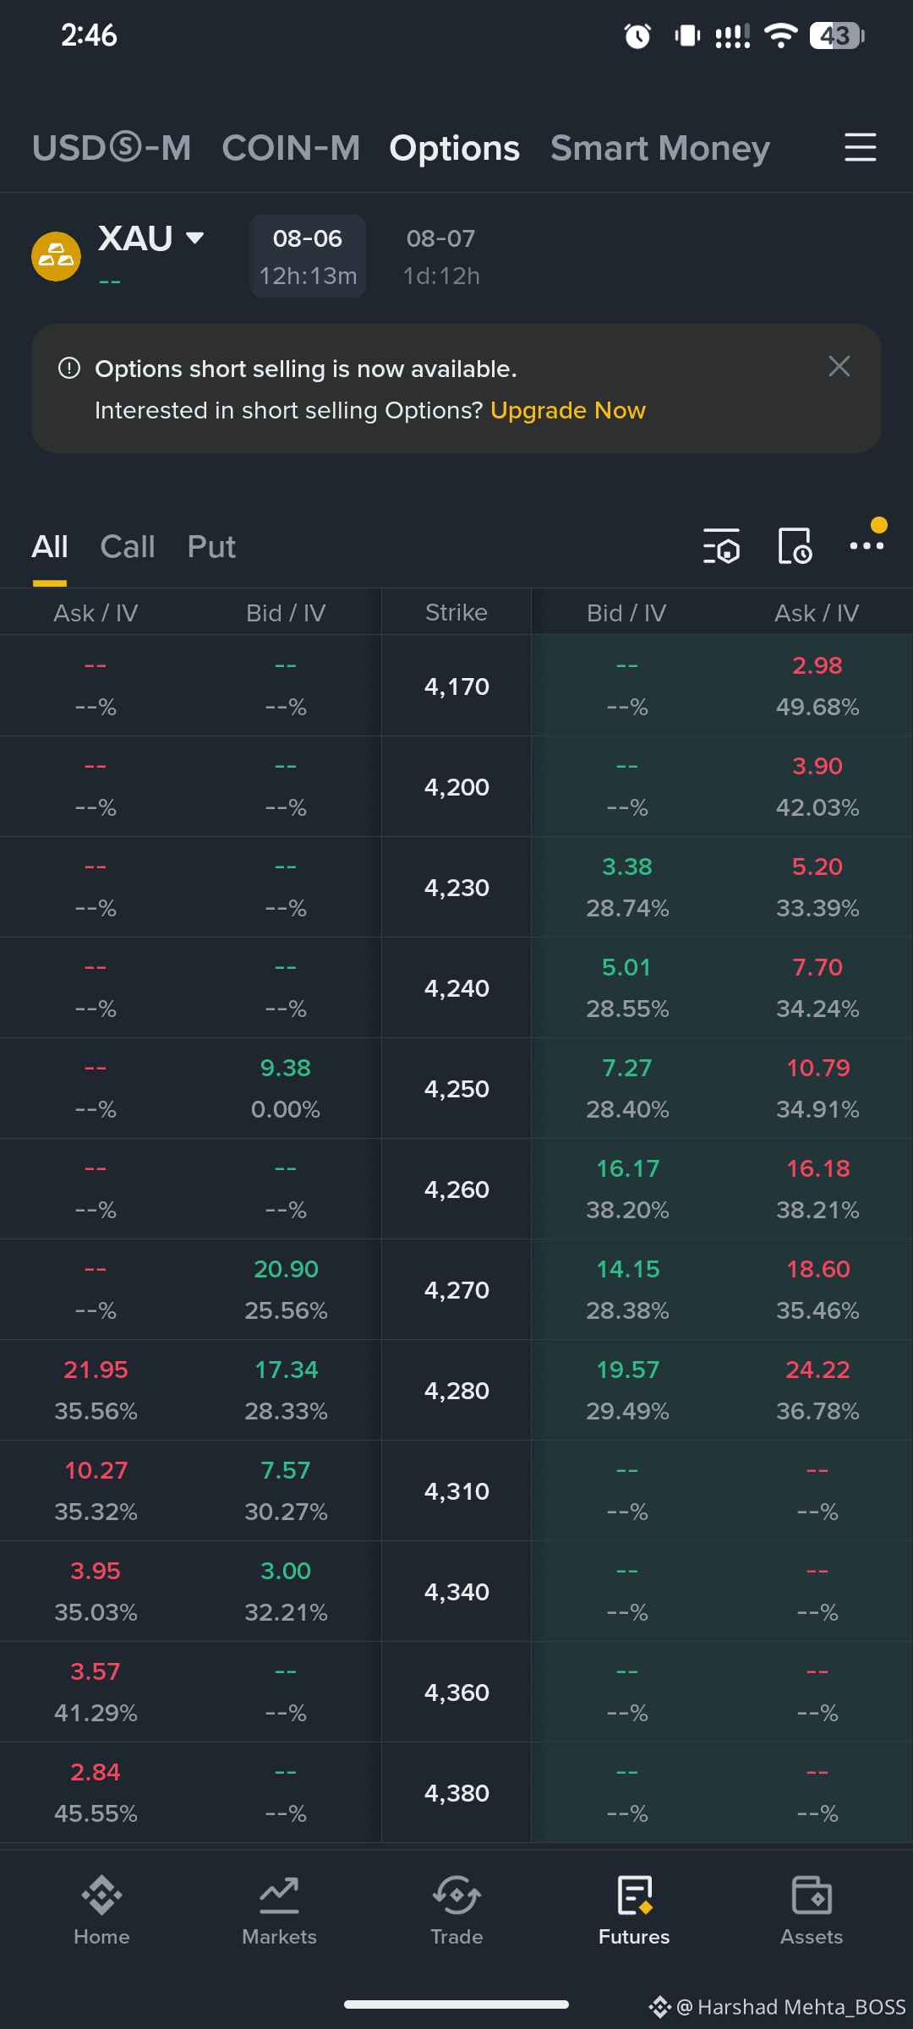Tap call ask price 21.95
Viewport: 913px width, 2029px height.
(x=96, y=1370)
